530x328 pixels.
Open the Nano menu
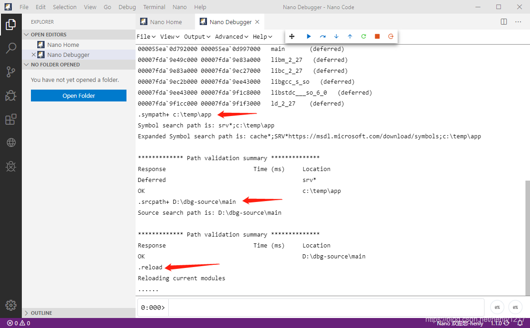[x=180, y=7]
